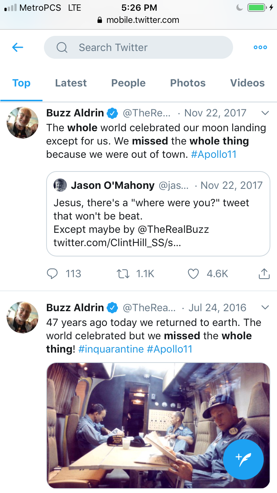The width and height of the screenshot is (277, 493).
Task: Select the Videos tab
Action: [247, 83]
